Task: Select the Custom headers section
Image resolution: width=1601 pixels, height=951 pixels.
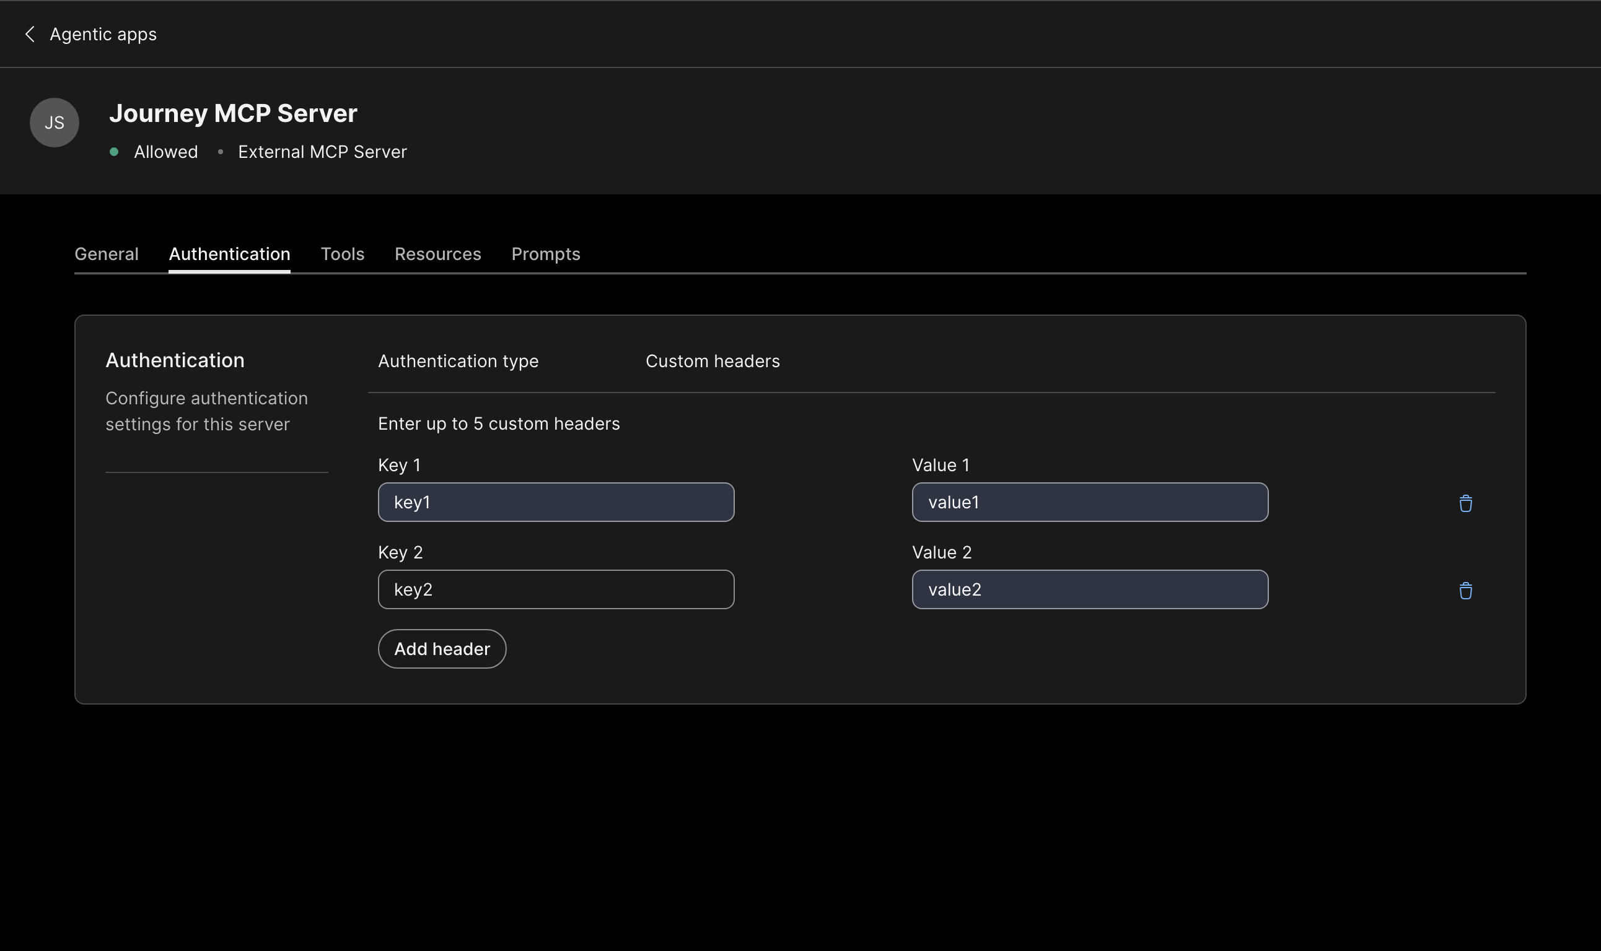Action: point(712,361)
